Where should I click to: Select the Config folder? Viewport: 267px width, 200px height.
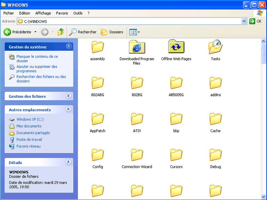point(98,159)
